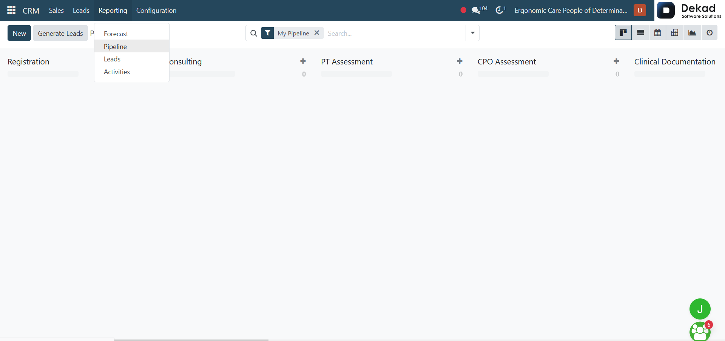Switch to Kanban view
The width and height of the screenshot is (725, 341).
point(623,33)
